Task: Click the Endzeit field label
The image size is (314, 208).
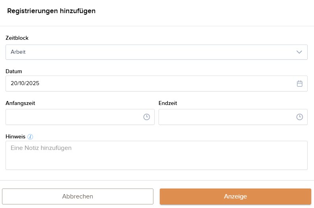Action: point(168,103)
